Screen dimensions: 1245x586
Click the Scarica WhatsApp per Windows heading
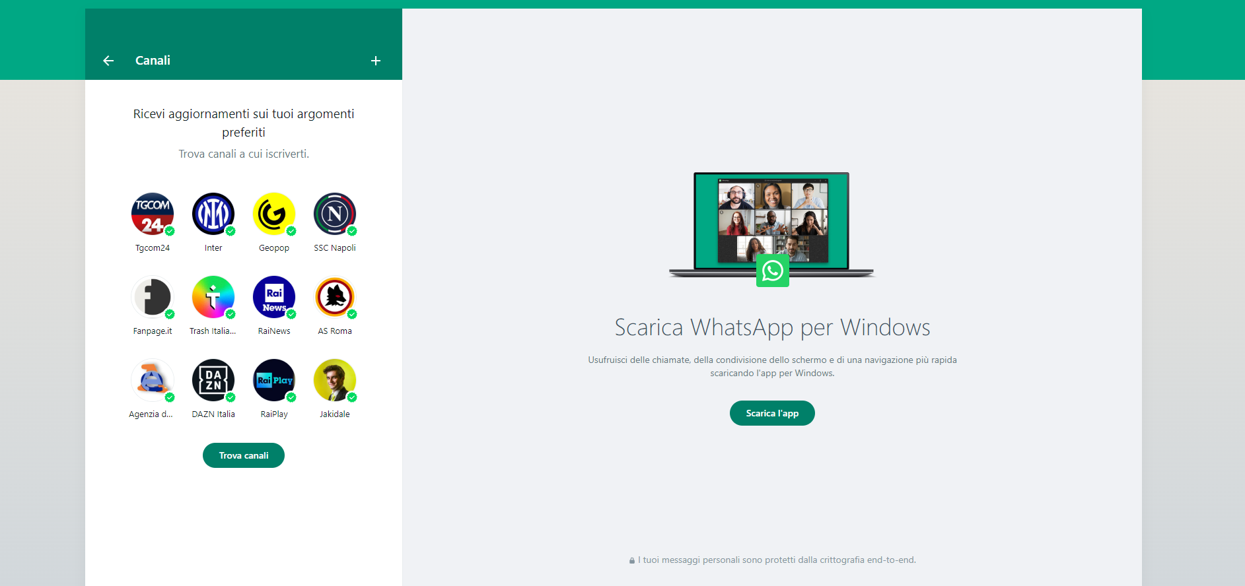click(772, 327)
